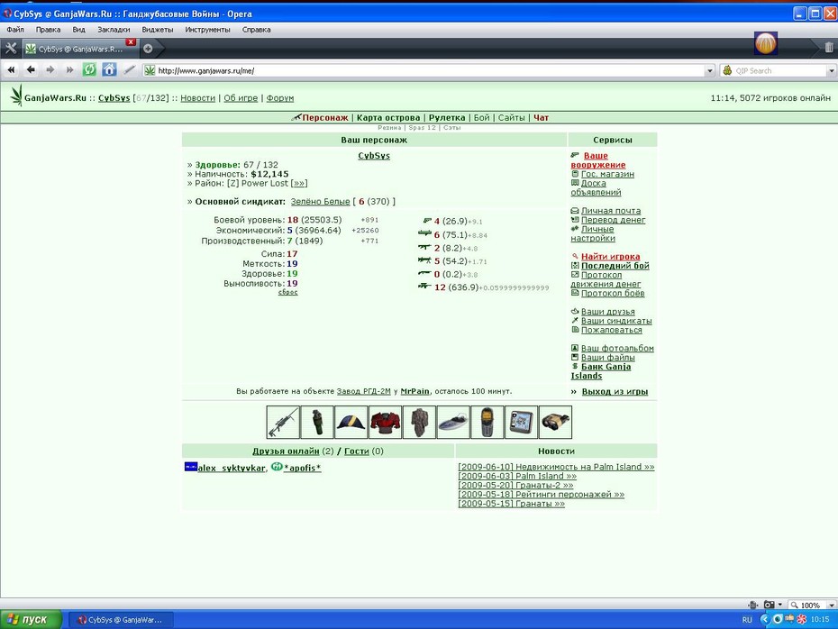Open news Недвижимость на Palm Island
838x629 pixels.
click(x=556, y=467)
